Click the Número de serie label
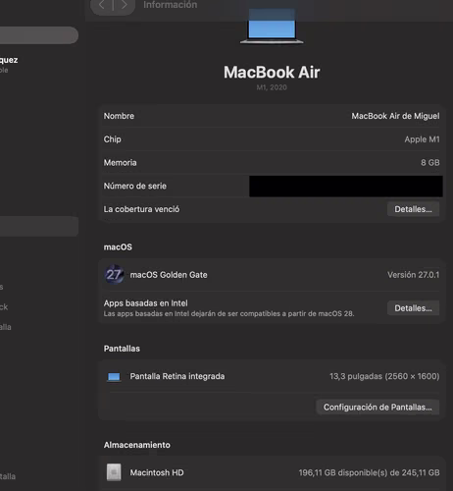Viewport: 453px width, 491px height. (x=135, y=186)
